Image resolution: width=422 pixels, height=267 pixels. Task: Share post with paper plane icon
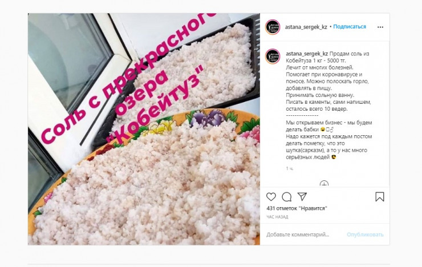[302, 196]
